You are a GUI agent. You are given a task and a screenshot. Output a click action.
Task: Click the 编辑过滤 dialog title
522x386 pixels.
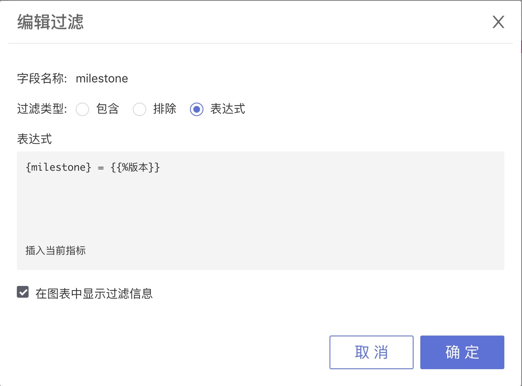pos(50,22)
